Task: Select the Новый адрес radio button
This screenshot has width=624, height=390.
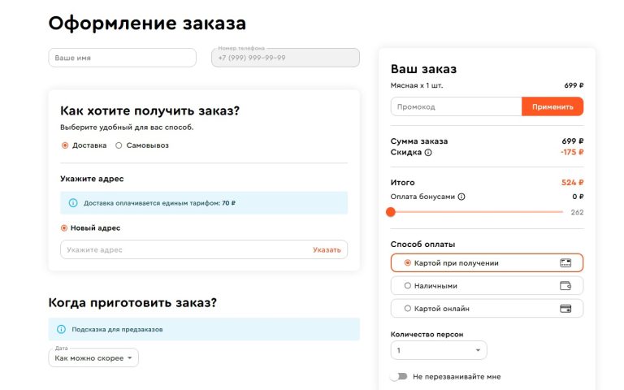Action: click(65, 228)
